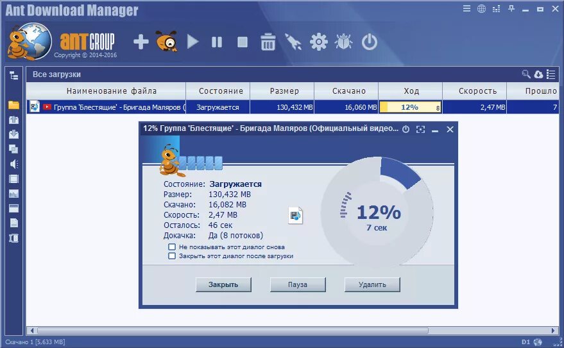Pause downloads using the toolbar pause icon
Image resolution: width=564 pixels, height=348 pixels.
point(217,42)
